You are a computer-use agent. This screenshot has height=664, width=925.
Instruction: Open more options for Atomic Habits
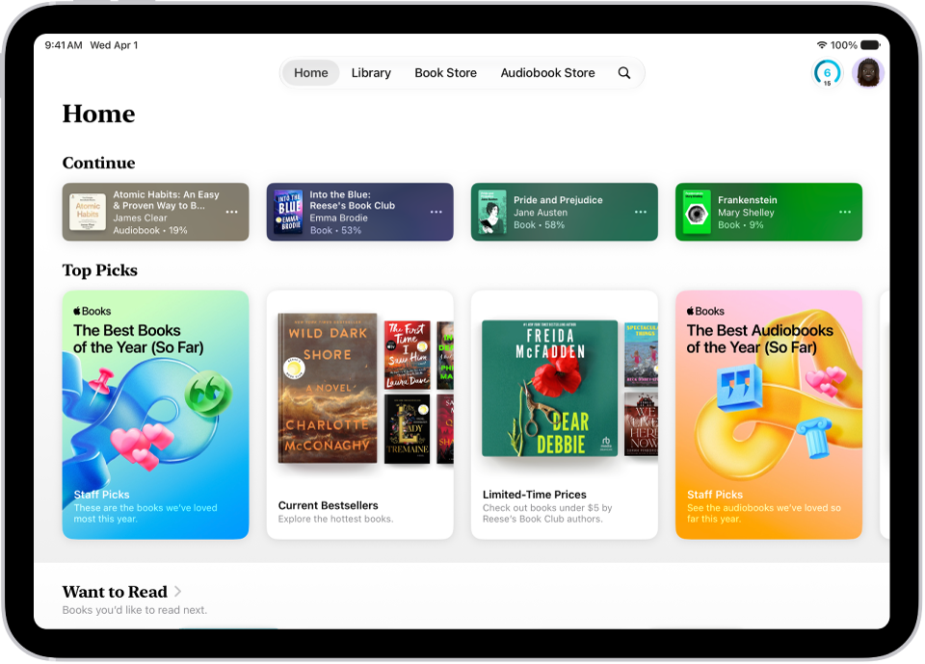pyautogui.click(x=232, y=212)
